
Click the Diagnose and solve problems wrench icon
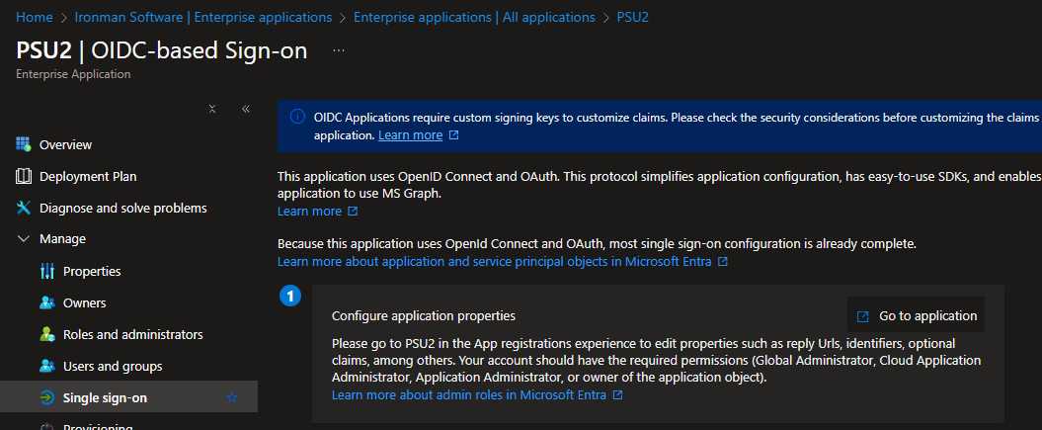[24, 208]
